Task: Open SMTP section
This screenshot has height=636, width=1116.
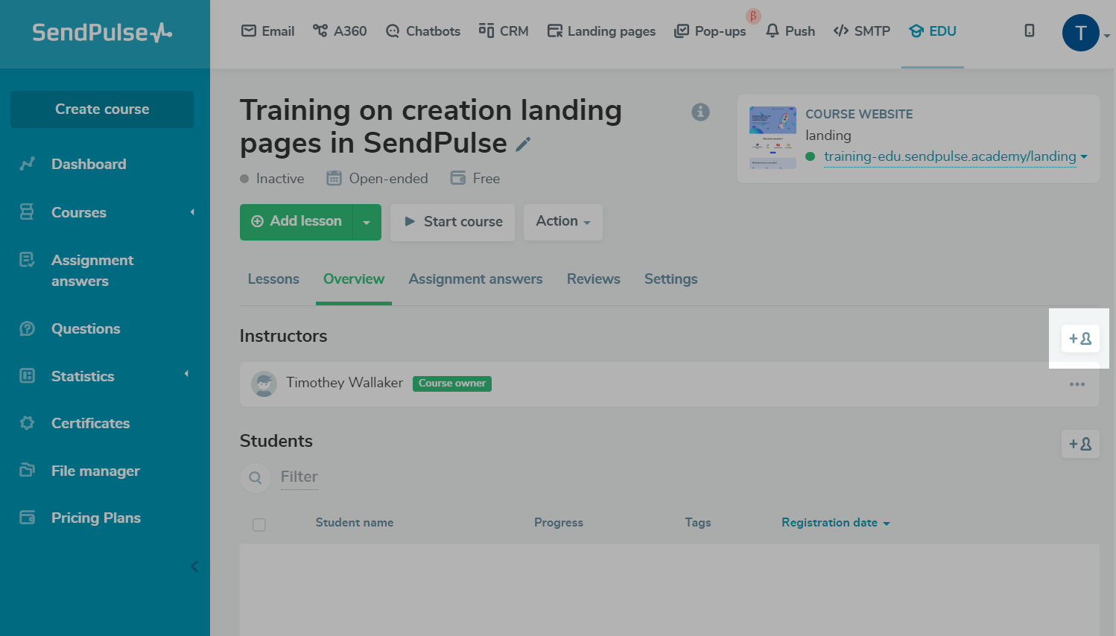Action: coord(862,31)
